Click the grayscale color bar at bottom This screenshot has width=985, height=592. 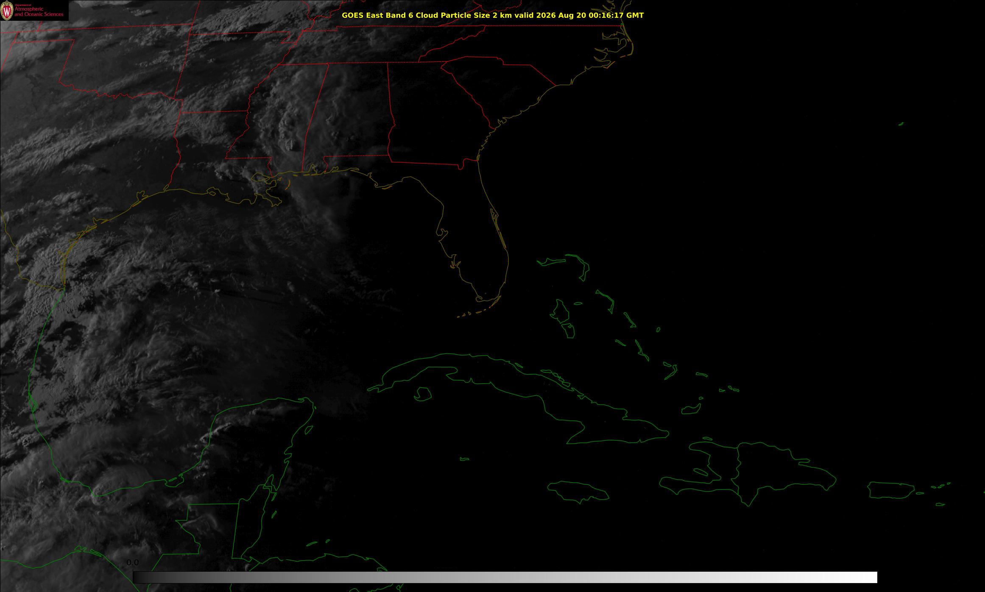[x=505, y=577]
